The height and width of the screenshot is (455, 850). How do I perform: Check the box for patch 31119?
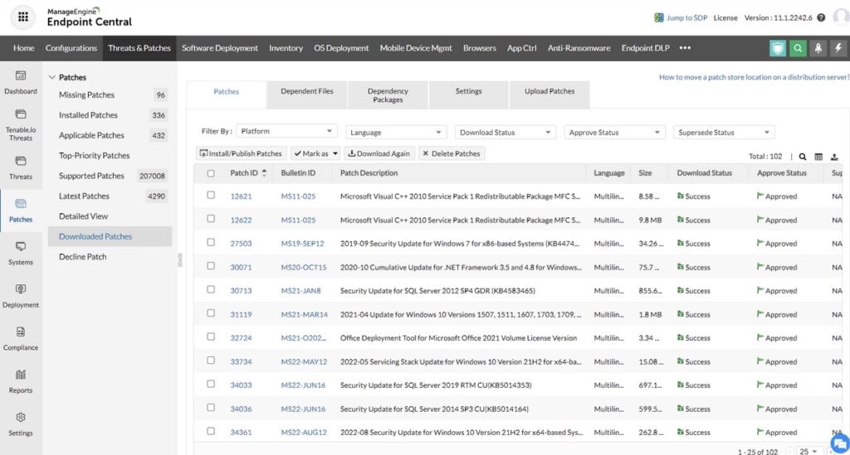pos(211,313)
